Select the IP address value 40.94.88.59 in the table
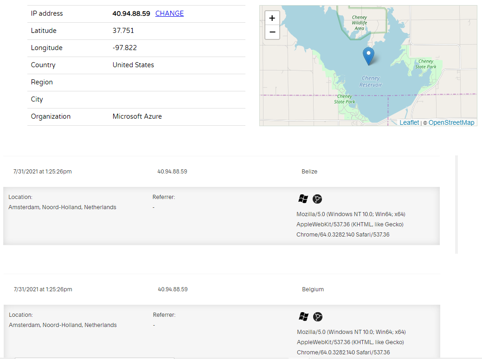Viewport: 482px width, 359px height. coord(131,13)
